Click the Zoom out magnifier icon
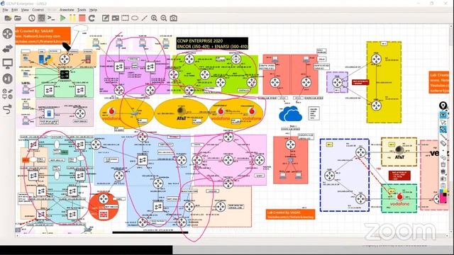The width and height of the screenshot is (454, 255). click(164, 18)
